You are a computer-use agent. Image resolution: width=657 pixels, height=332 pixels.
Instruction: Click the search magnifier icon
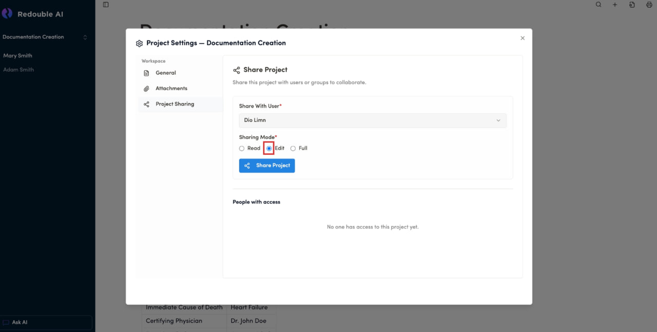pyautogui.click(x=598, y=5)
